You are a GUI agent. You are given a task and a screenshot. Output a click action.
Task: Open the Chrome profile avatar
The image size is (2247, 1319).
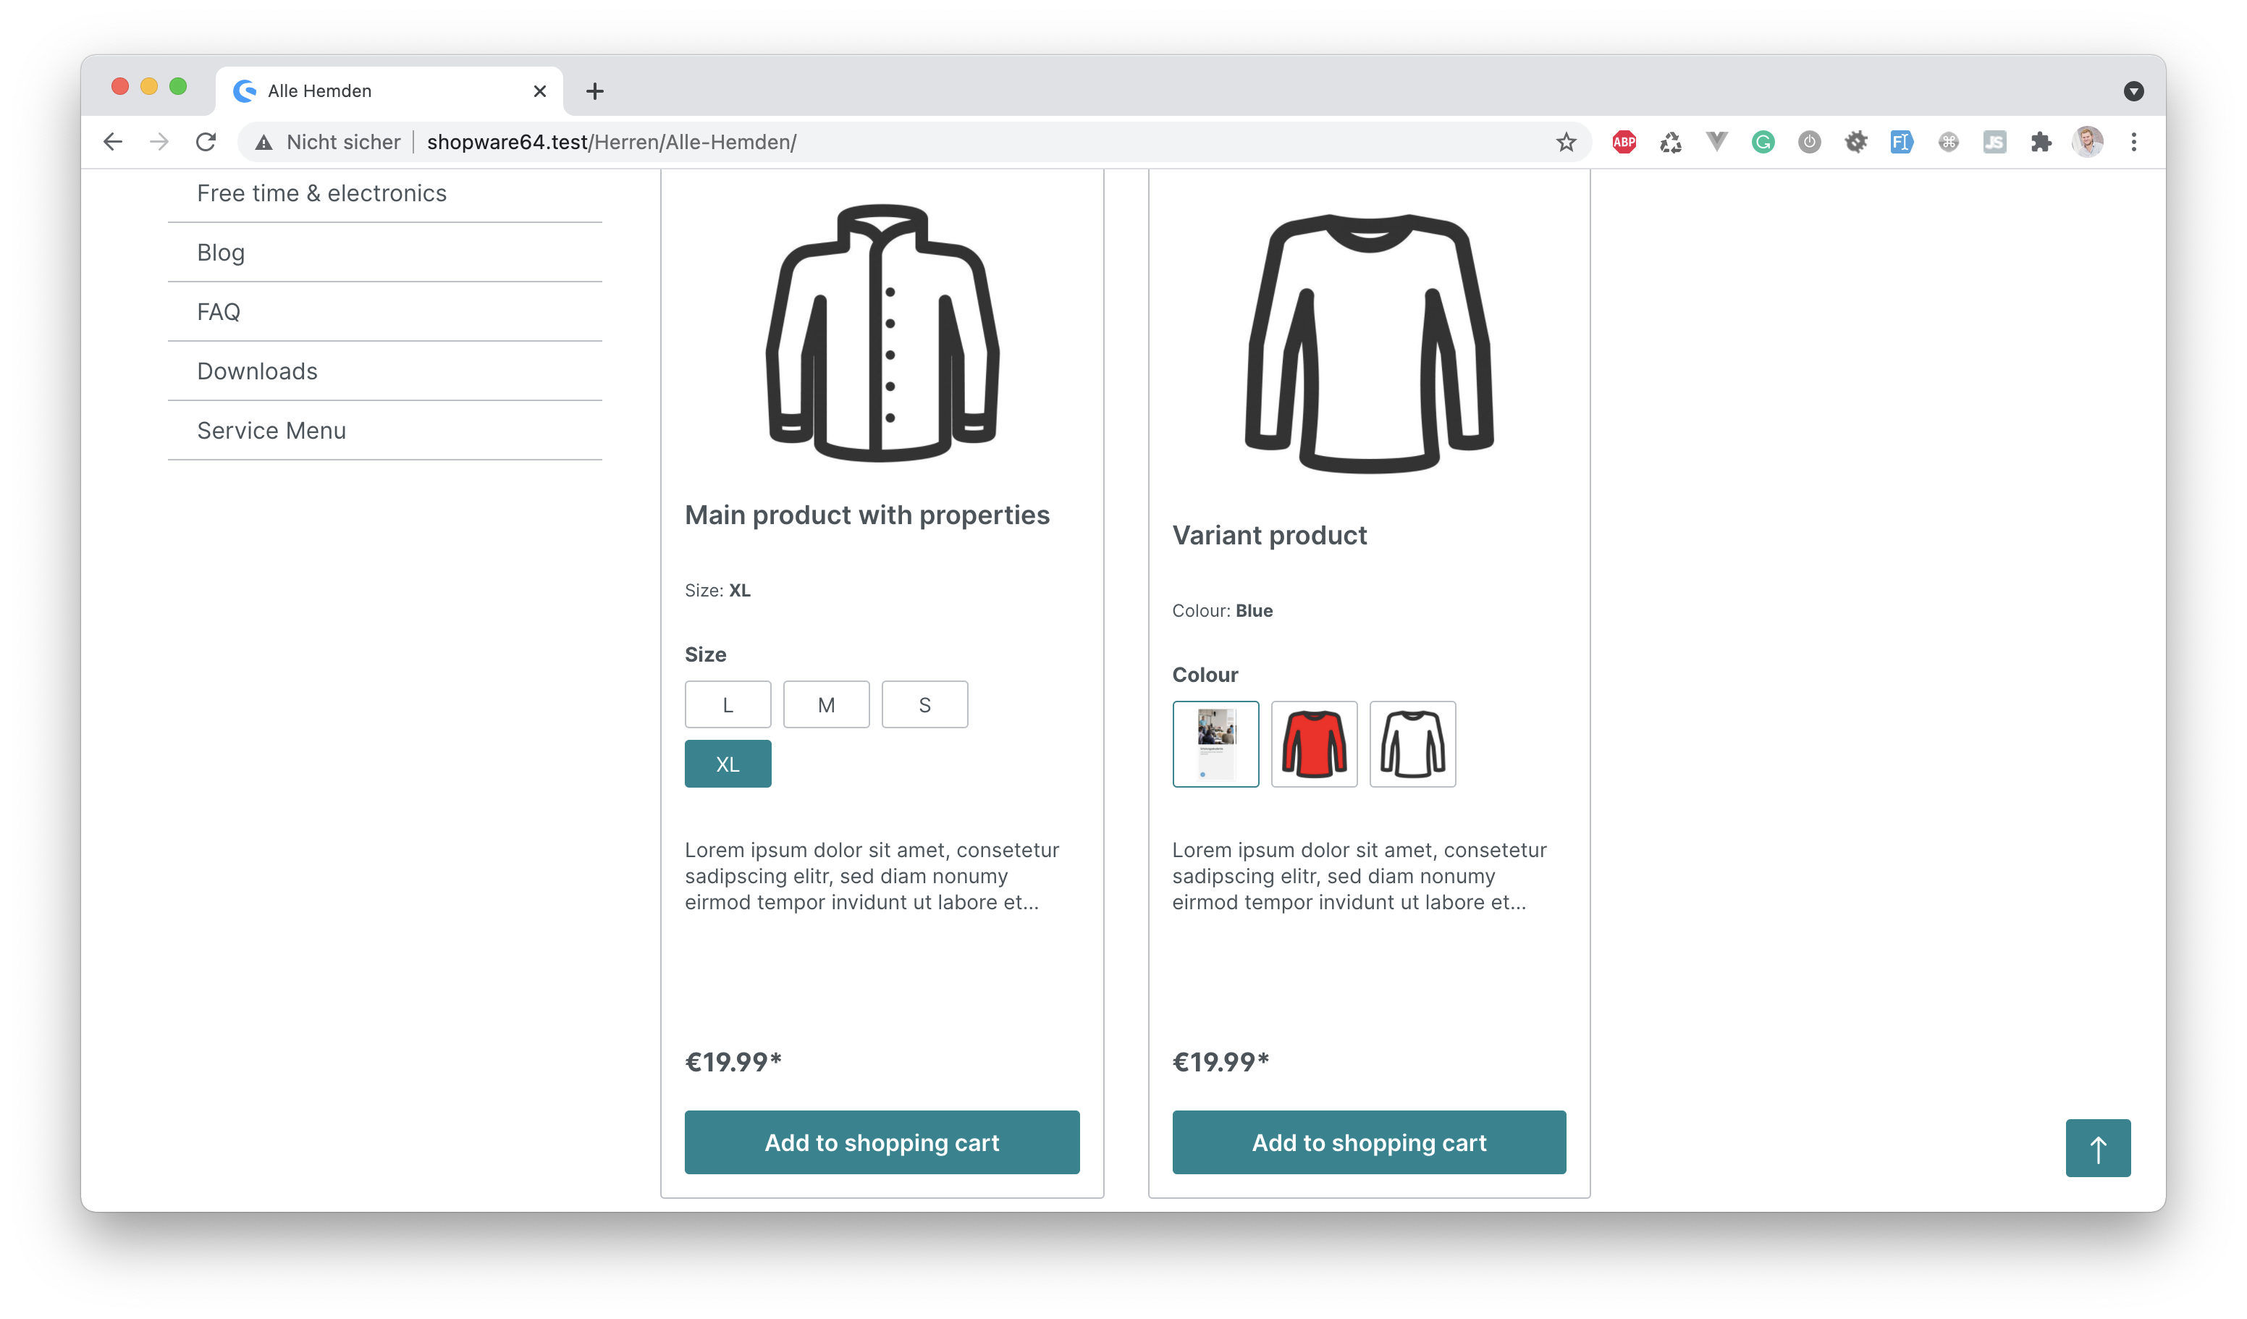point(2086,142)
